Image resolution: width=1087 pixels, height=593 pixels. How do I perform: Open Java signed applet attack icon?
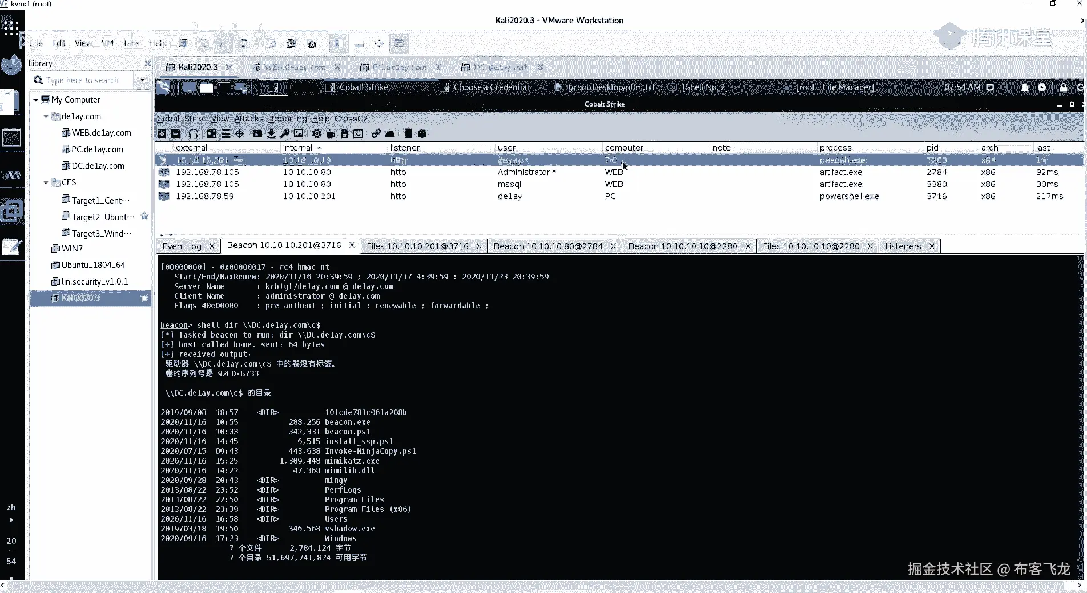tap(331, 133)
